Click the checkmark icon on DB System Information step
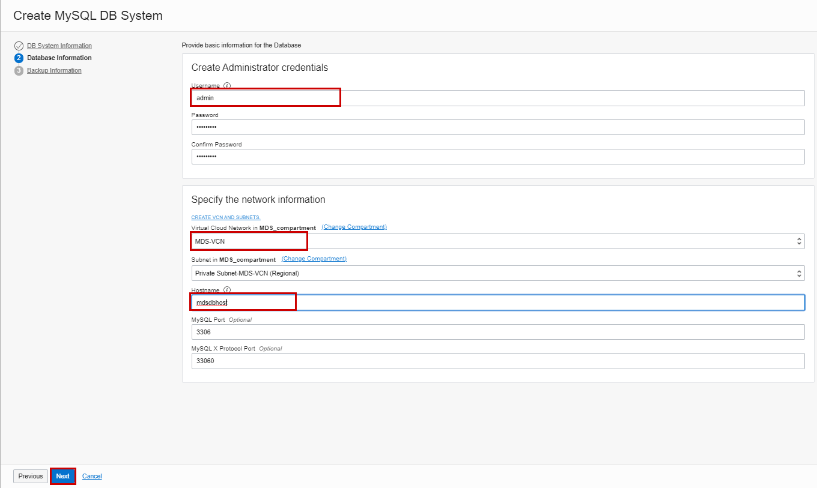 (19, 45)
